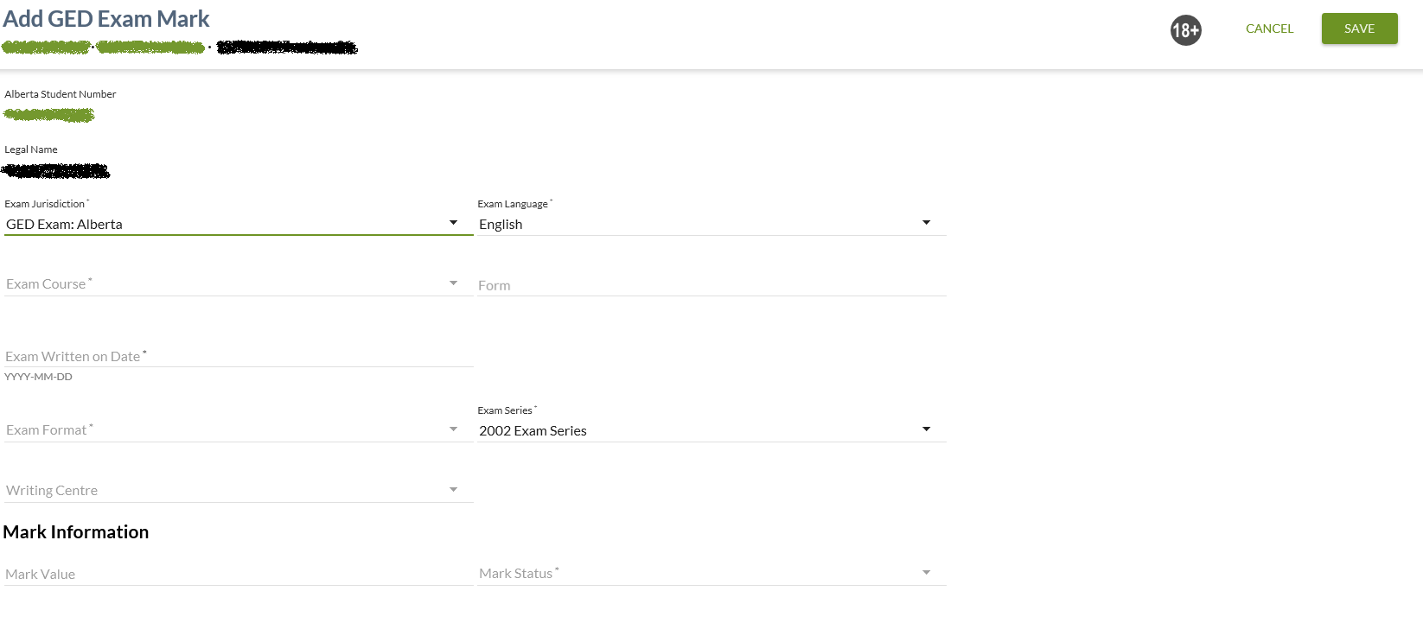Click the first green redacted breadcrumb link
This screenshot has height=623, width=1423.
coord(46,48)
